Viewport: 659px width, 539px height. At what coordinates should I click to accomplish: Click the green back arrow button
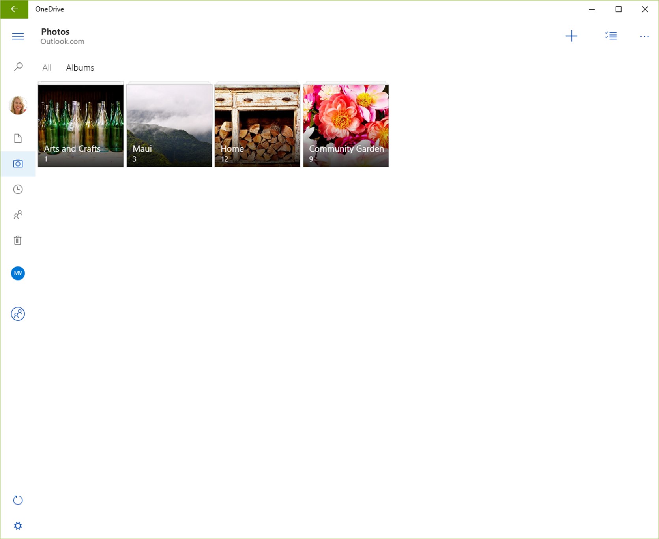click(14, 9)
